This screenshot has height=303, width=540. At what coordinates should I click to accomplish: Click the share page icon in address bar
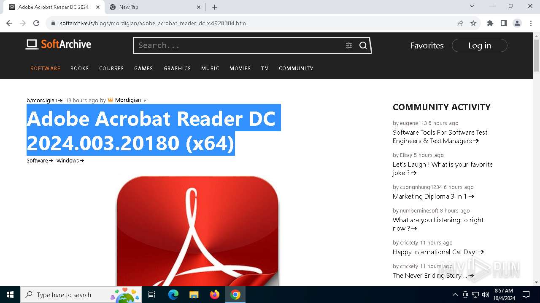pyautogui.click(x=460, y=23)
